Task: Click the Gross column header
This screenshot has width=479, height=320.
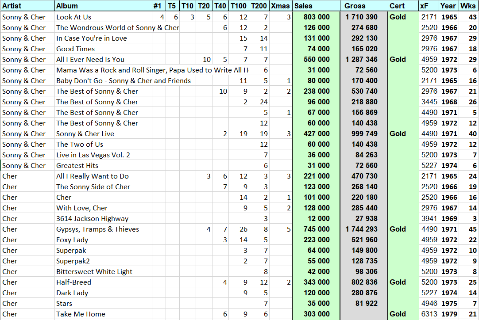Action: click(364, 6)
